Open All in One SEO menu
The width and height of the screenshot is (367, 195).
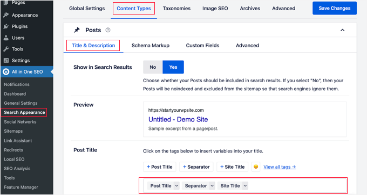click(x=26, y=72)
